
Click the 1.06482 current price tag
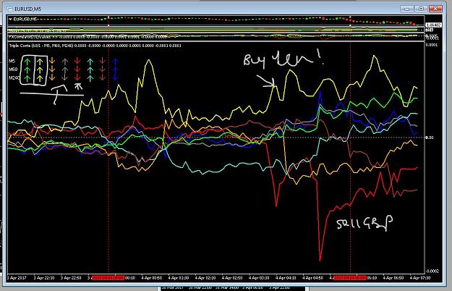[433, 25]
